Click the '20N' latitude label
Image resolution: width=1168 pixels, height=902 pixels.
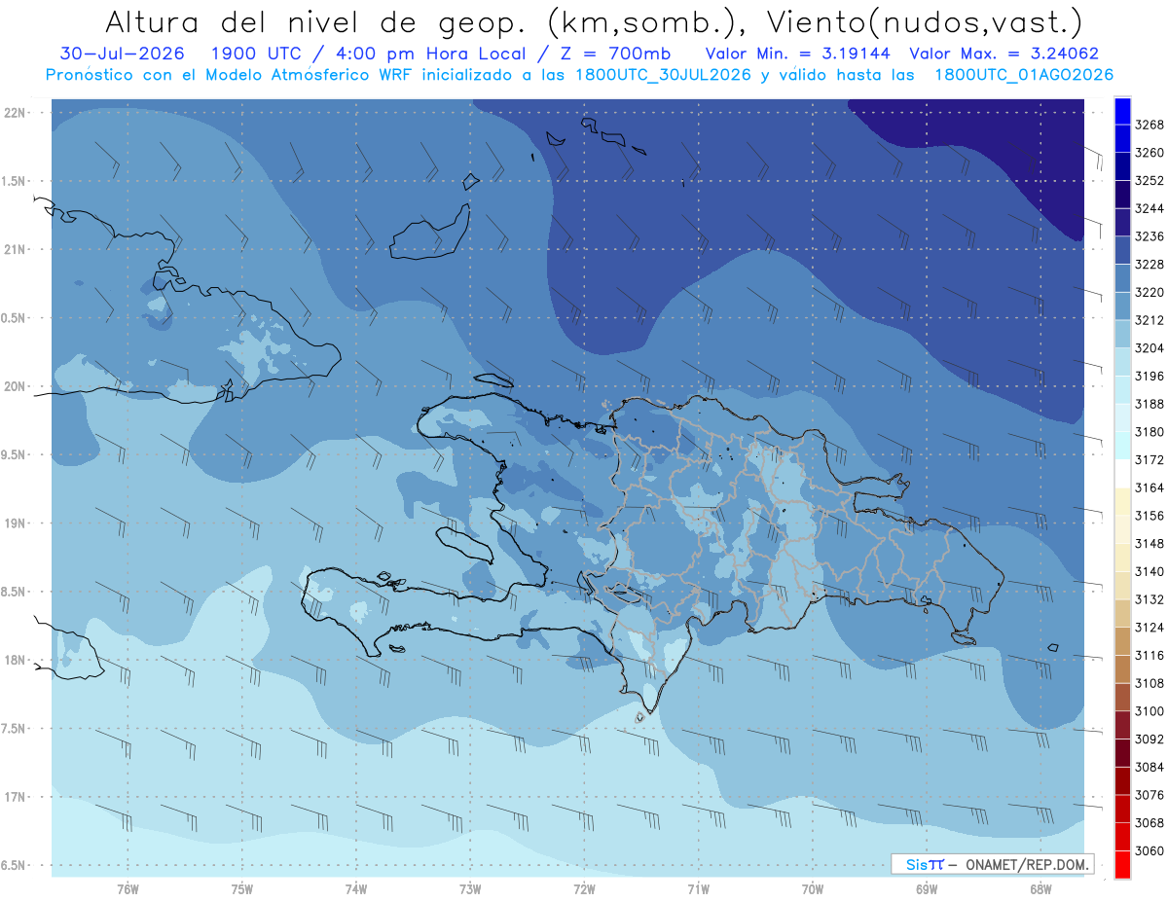(x=17, y=386)
